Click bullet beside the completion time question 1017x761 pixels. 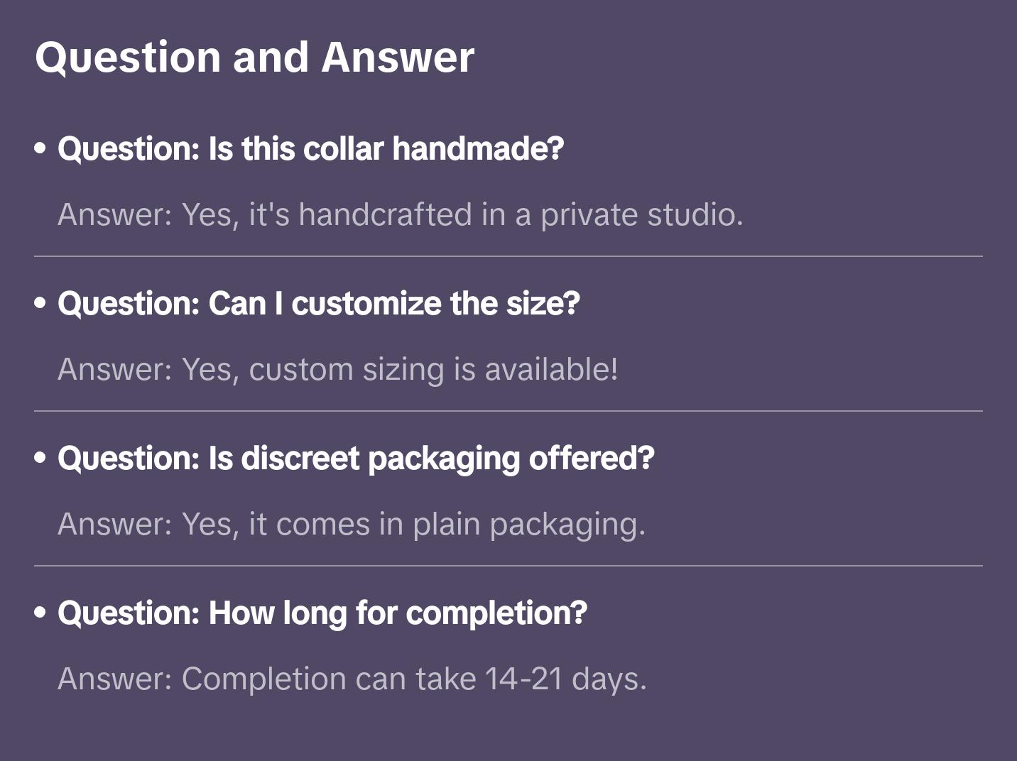point(40,613)
